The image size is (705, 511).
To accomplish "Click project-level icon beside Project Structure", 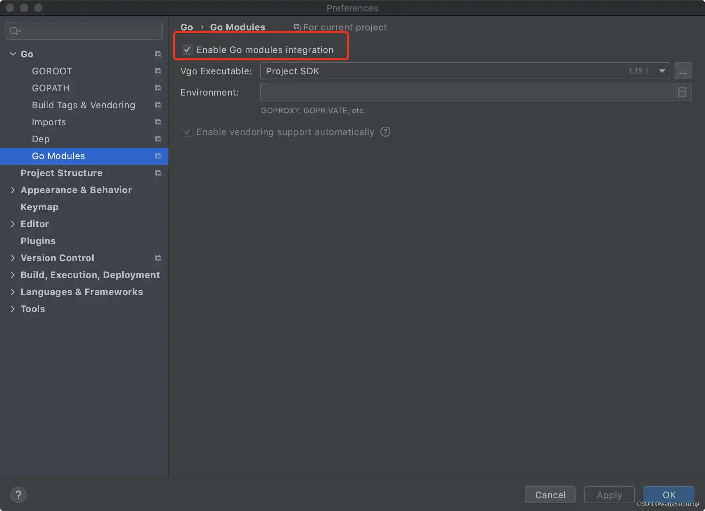I will 158,173.
